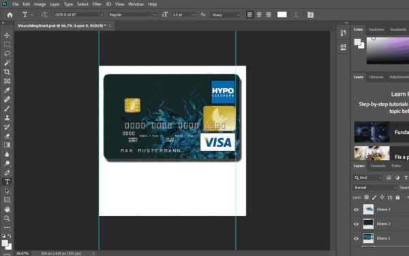Screen dimensions: 409x256
Task: Expand the status bar info arrow
Action: click(93, 253)
